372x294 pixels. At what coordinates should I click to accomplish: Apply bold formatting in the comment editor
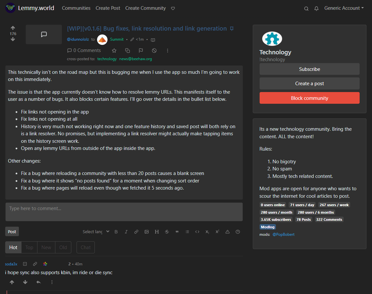coord(116,232)
